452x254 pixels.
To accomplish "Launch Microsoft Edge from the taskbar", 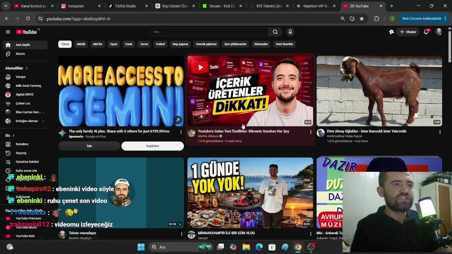I will tap(259, 247).
